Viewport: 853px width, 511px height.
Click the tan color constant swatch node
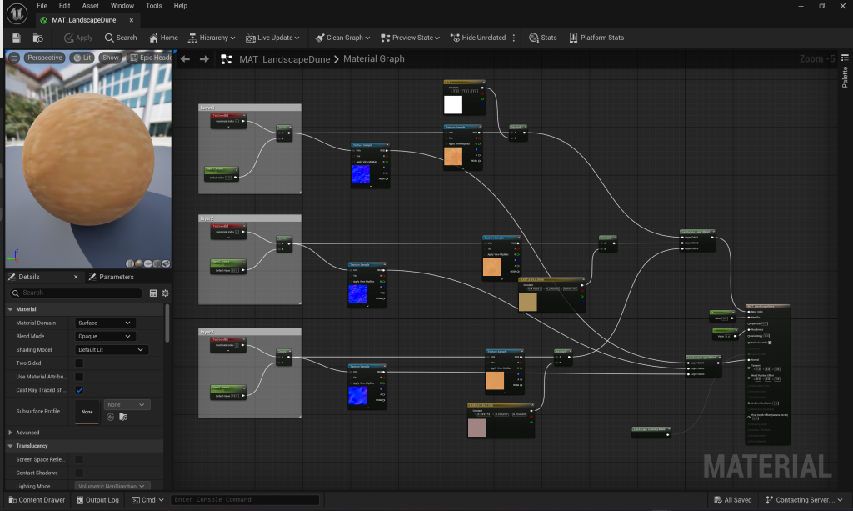click(x=528, y=302)
